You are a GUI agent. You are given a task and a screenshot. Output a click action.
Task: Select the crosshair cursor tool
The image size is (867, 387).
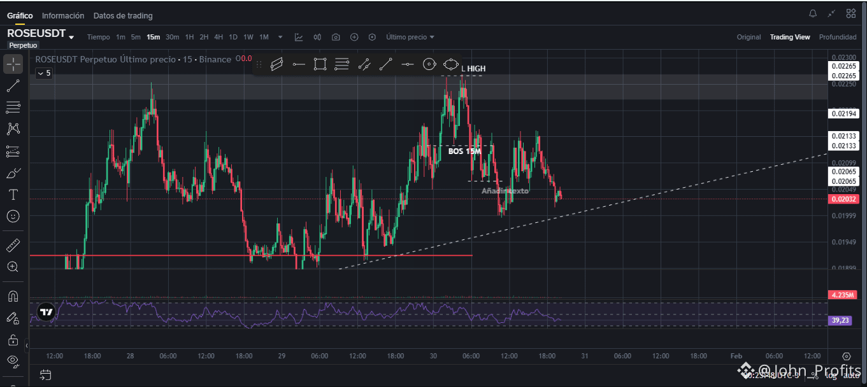[13, 64]
